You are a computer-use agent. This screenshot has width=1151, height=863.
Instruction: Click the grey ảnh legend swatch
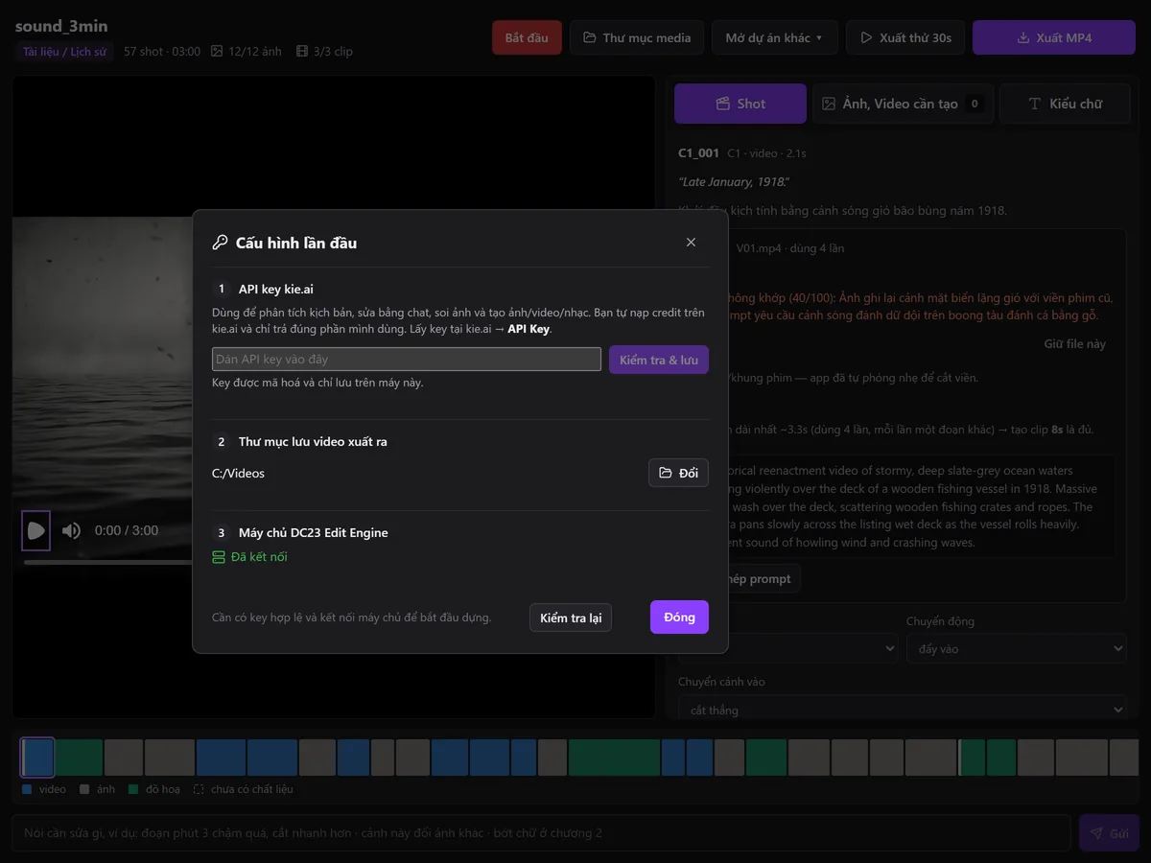(85, 789)
